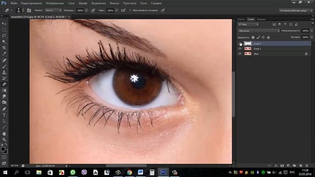
Task: Select the Gradient tool
Action: (4, 90)
